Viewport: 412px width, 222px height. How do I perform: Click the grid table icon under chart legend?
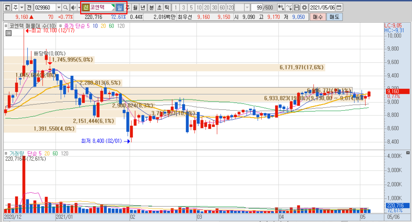coord(8,33)
